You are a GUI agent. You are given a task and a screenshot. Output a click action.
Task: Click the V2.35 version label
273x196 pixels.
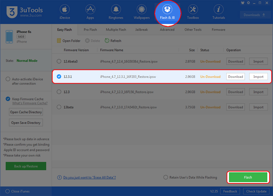point(214,191)
